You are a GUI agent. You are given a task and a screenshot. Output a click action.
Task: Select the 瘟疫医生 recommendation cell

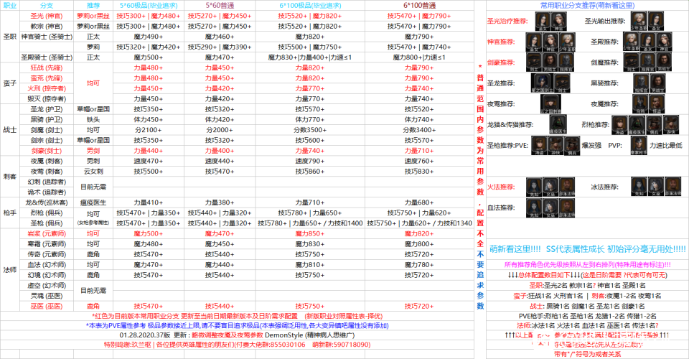[93, 202]
